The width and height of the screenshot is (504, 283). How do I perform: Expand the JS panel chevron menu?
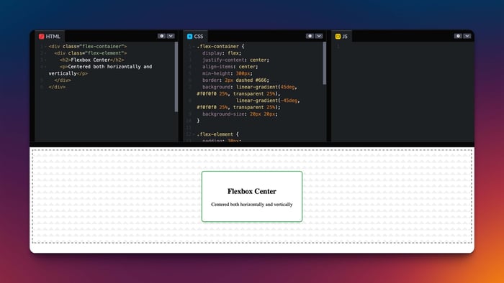(467, 36)
